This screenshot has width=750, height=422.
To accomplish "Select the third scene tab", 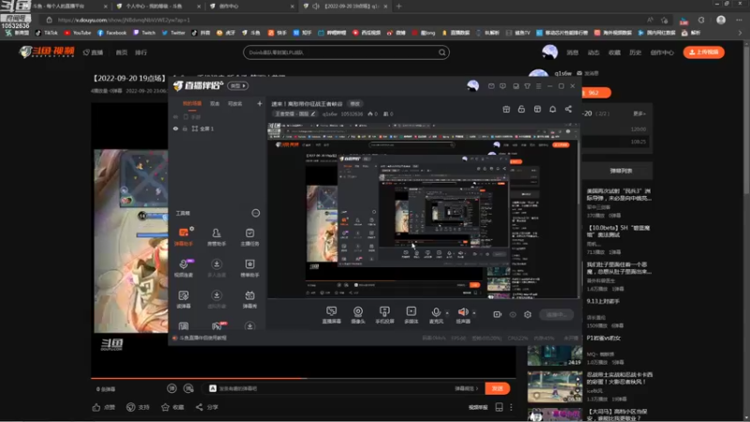I will [235, 104].
